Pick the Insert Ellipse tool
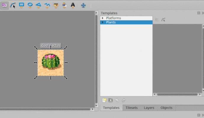 point(30,5)
